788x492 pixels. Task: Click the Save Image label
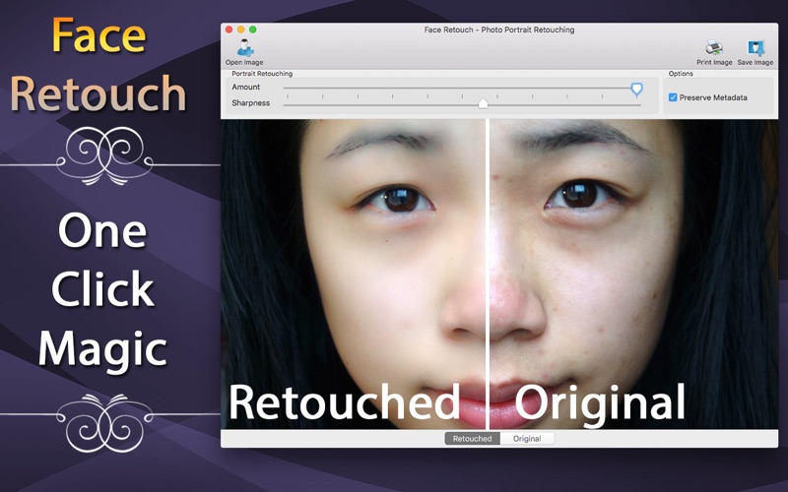tap(755, 62)
